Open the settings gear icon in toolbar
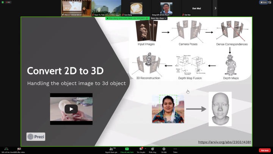Viewport: 273px width, 154px height. [164, 149]
